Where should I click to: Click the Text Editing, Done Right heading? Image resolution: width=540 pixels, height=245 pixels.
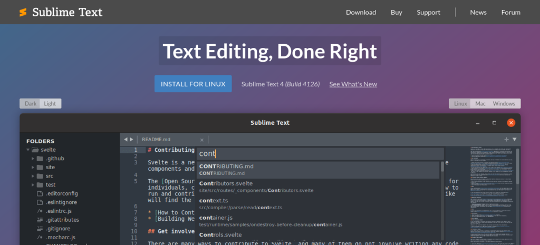(x=269, y=51)
